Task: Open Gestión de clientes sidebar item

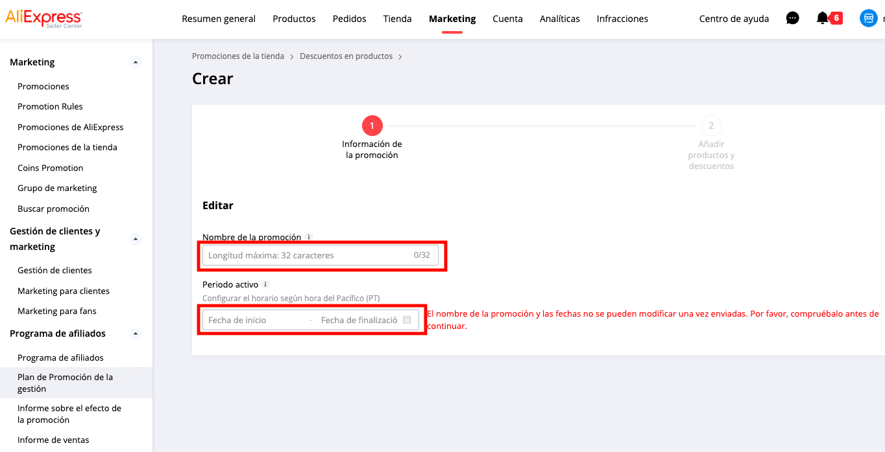Action: 55,270
